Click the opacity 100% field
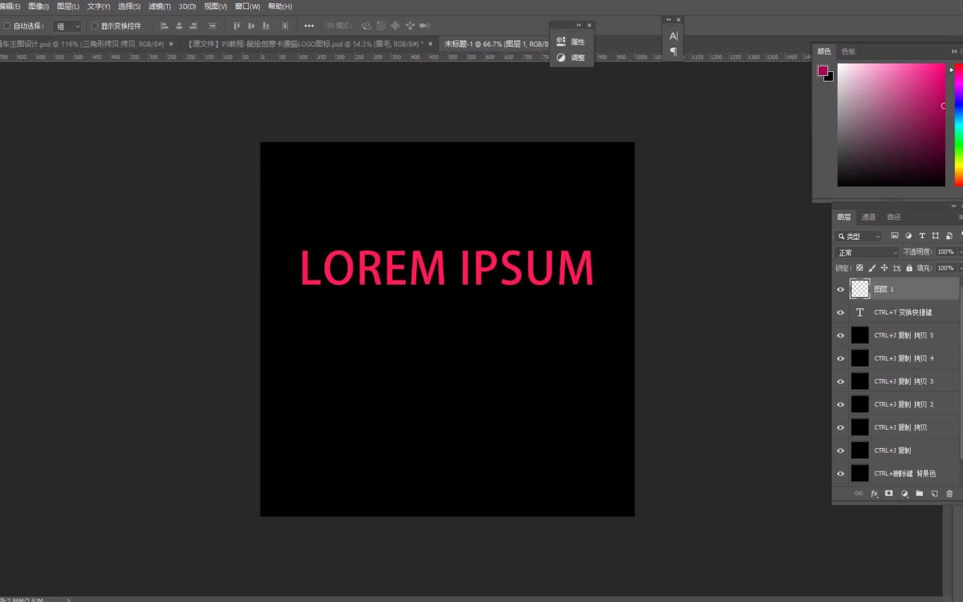Image resolution: width=963 pixels, height=602 pixels. 946,252
